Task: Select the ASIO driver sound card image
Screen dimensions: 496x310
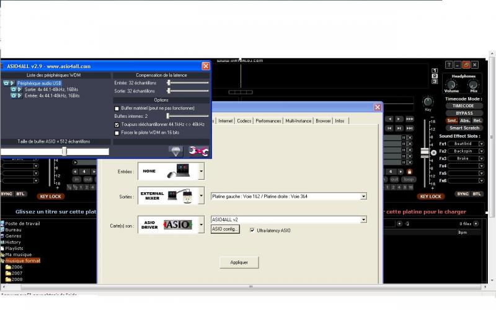Action: pos(167,224)
